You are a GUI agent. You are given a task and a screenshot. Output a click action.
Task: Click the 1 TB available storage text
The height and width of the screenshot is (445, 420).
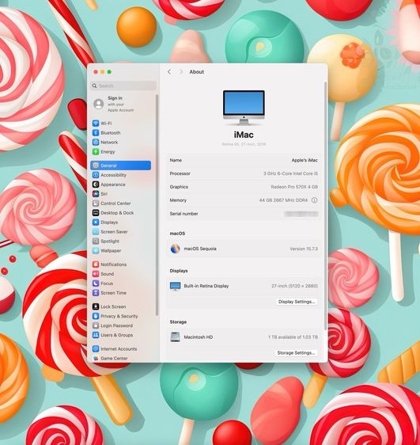(x=293, y=337)
